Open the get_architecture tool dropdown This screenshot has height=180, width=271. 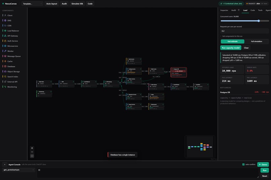tap(19, 170)
